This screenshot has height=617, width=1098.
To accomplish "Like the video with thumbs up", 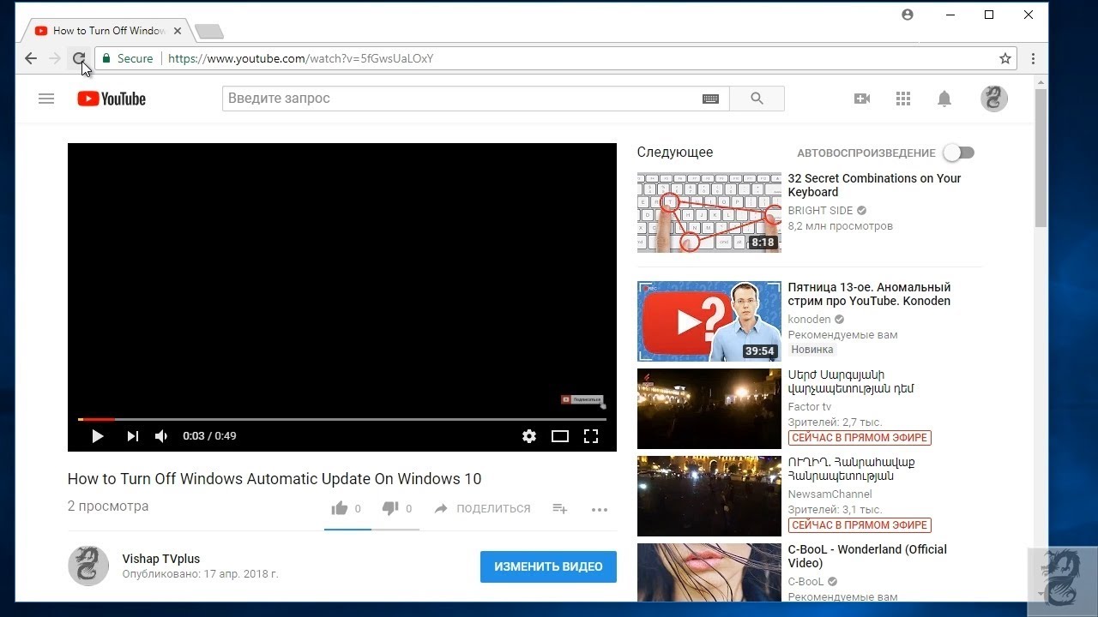I will 340,508.
